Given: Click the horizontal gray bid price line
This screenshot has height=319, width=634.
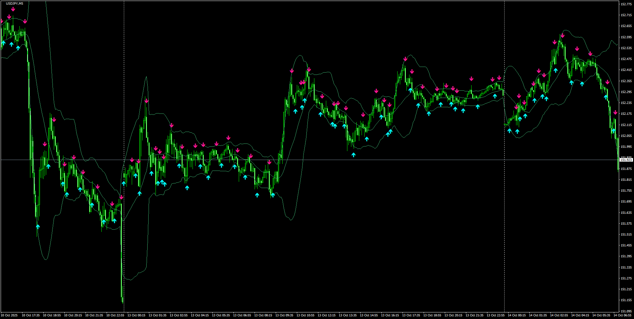Looking at the screenshot, I should (x=297, y=160).
